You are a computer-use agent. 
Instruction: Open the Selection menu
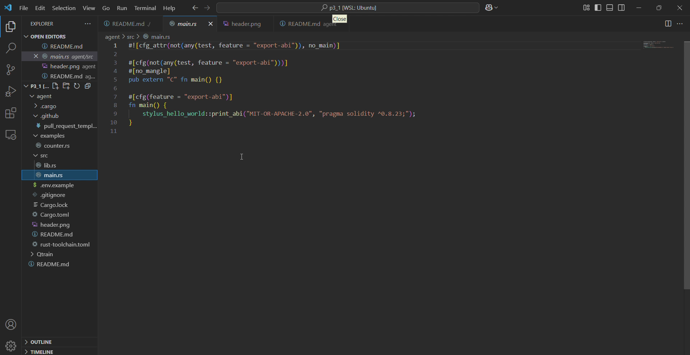64,8
